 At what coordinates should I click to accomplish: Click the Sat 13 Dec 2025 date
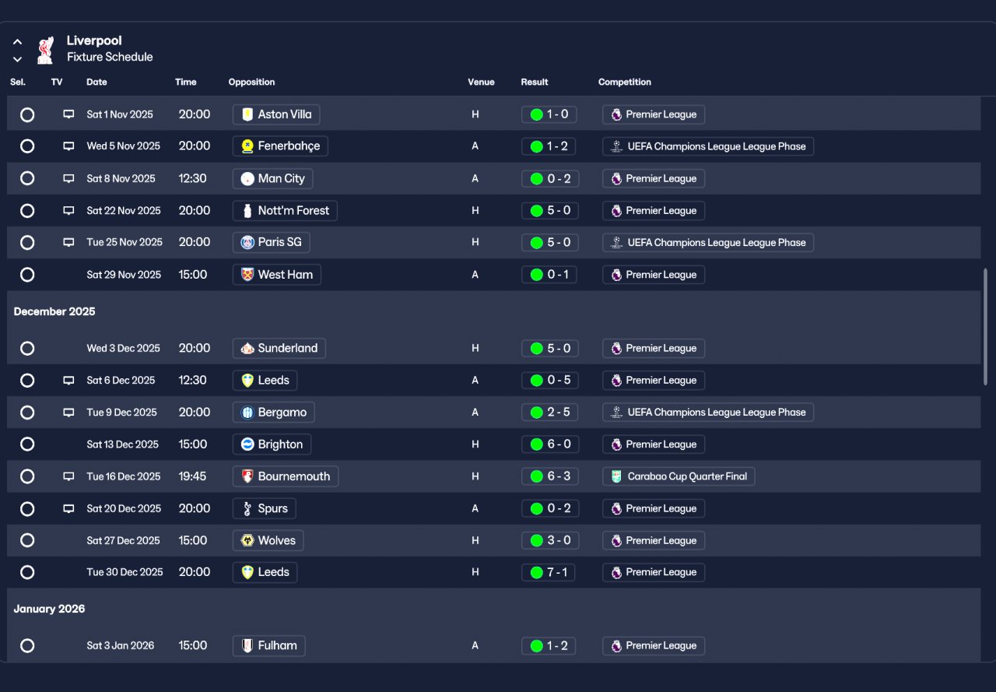click(x=122, y=444)
